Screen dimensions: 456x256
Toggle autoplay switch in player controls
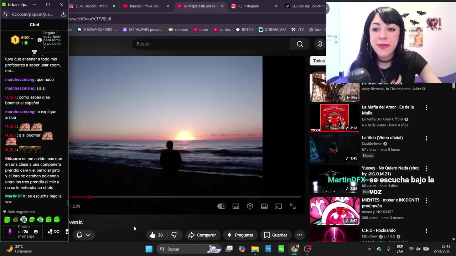[x=222, y=206]
